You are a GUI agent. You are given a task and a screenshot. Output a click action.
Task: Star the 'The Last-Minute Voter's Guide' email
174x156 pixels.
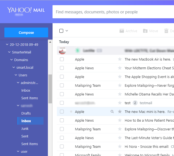[x=120, y=138]
